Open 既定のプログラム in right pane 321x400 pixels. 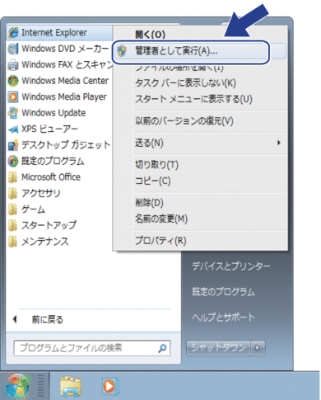tap(223, 292)
